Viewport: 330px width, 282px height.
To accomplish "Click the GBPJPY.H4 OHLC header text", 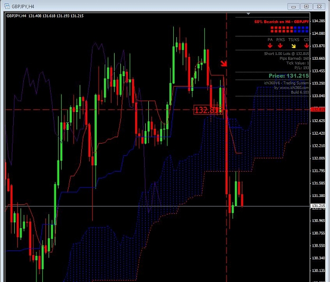I will pyautogui.click(x=45, y=16).
